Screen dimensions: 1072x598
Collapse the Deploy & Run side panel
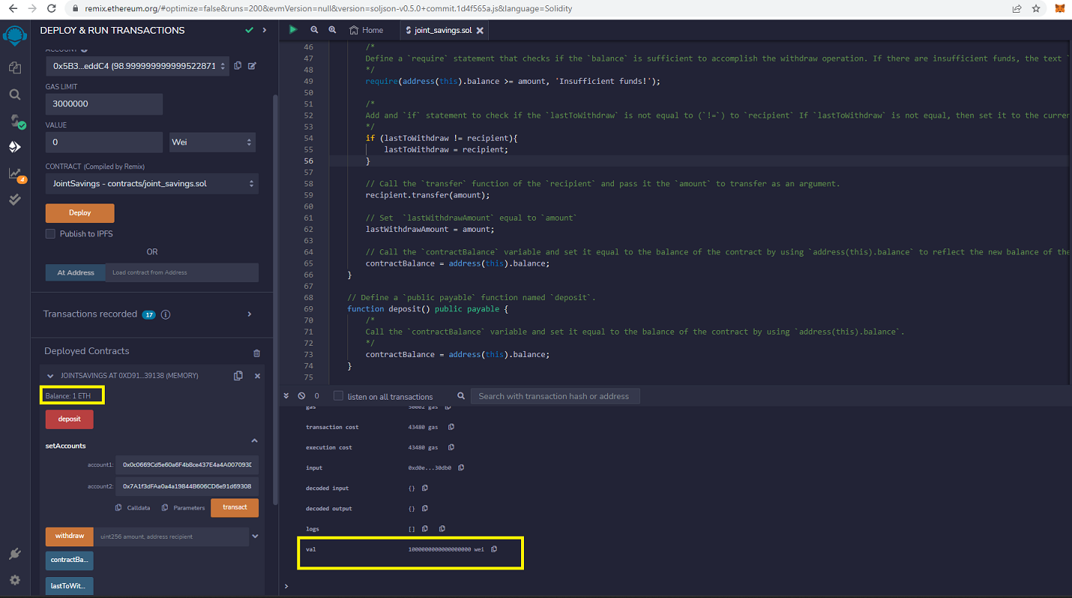[x=264, y=30]
